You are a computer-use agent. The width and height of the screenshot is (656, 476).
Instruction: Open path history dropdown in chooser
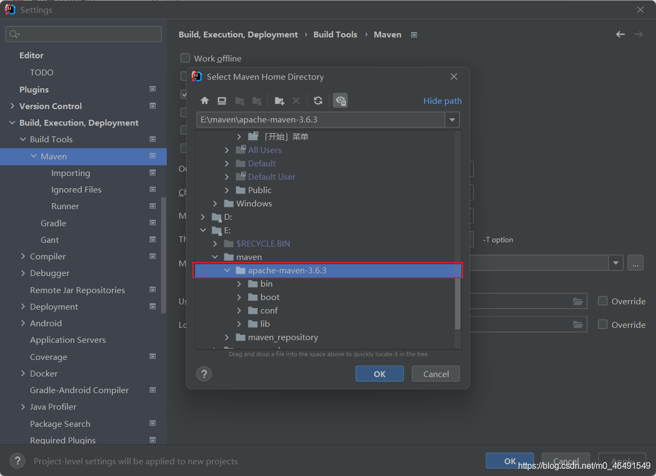pos(453,120)
